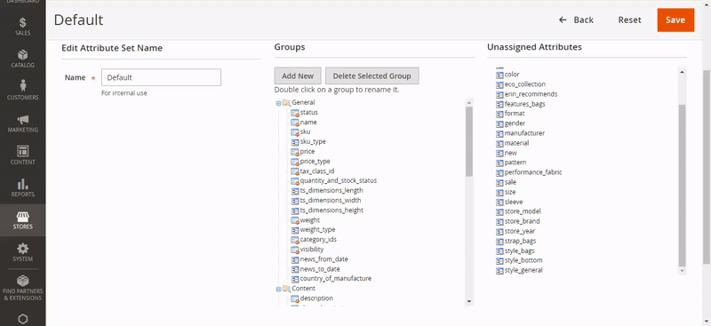Viewport: 711px width, 326px height.
Task: Select ts_dimensions_length attribute
Action: pyautogui.click(x=332, y=191)
